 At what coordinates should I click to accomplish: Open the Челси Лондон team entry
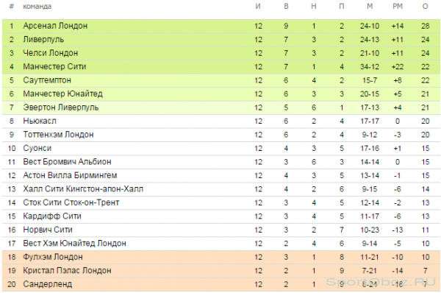point(50,53)
